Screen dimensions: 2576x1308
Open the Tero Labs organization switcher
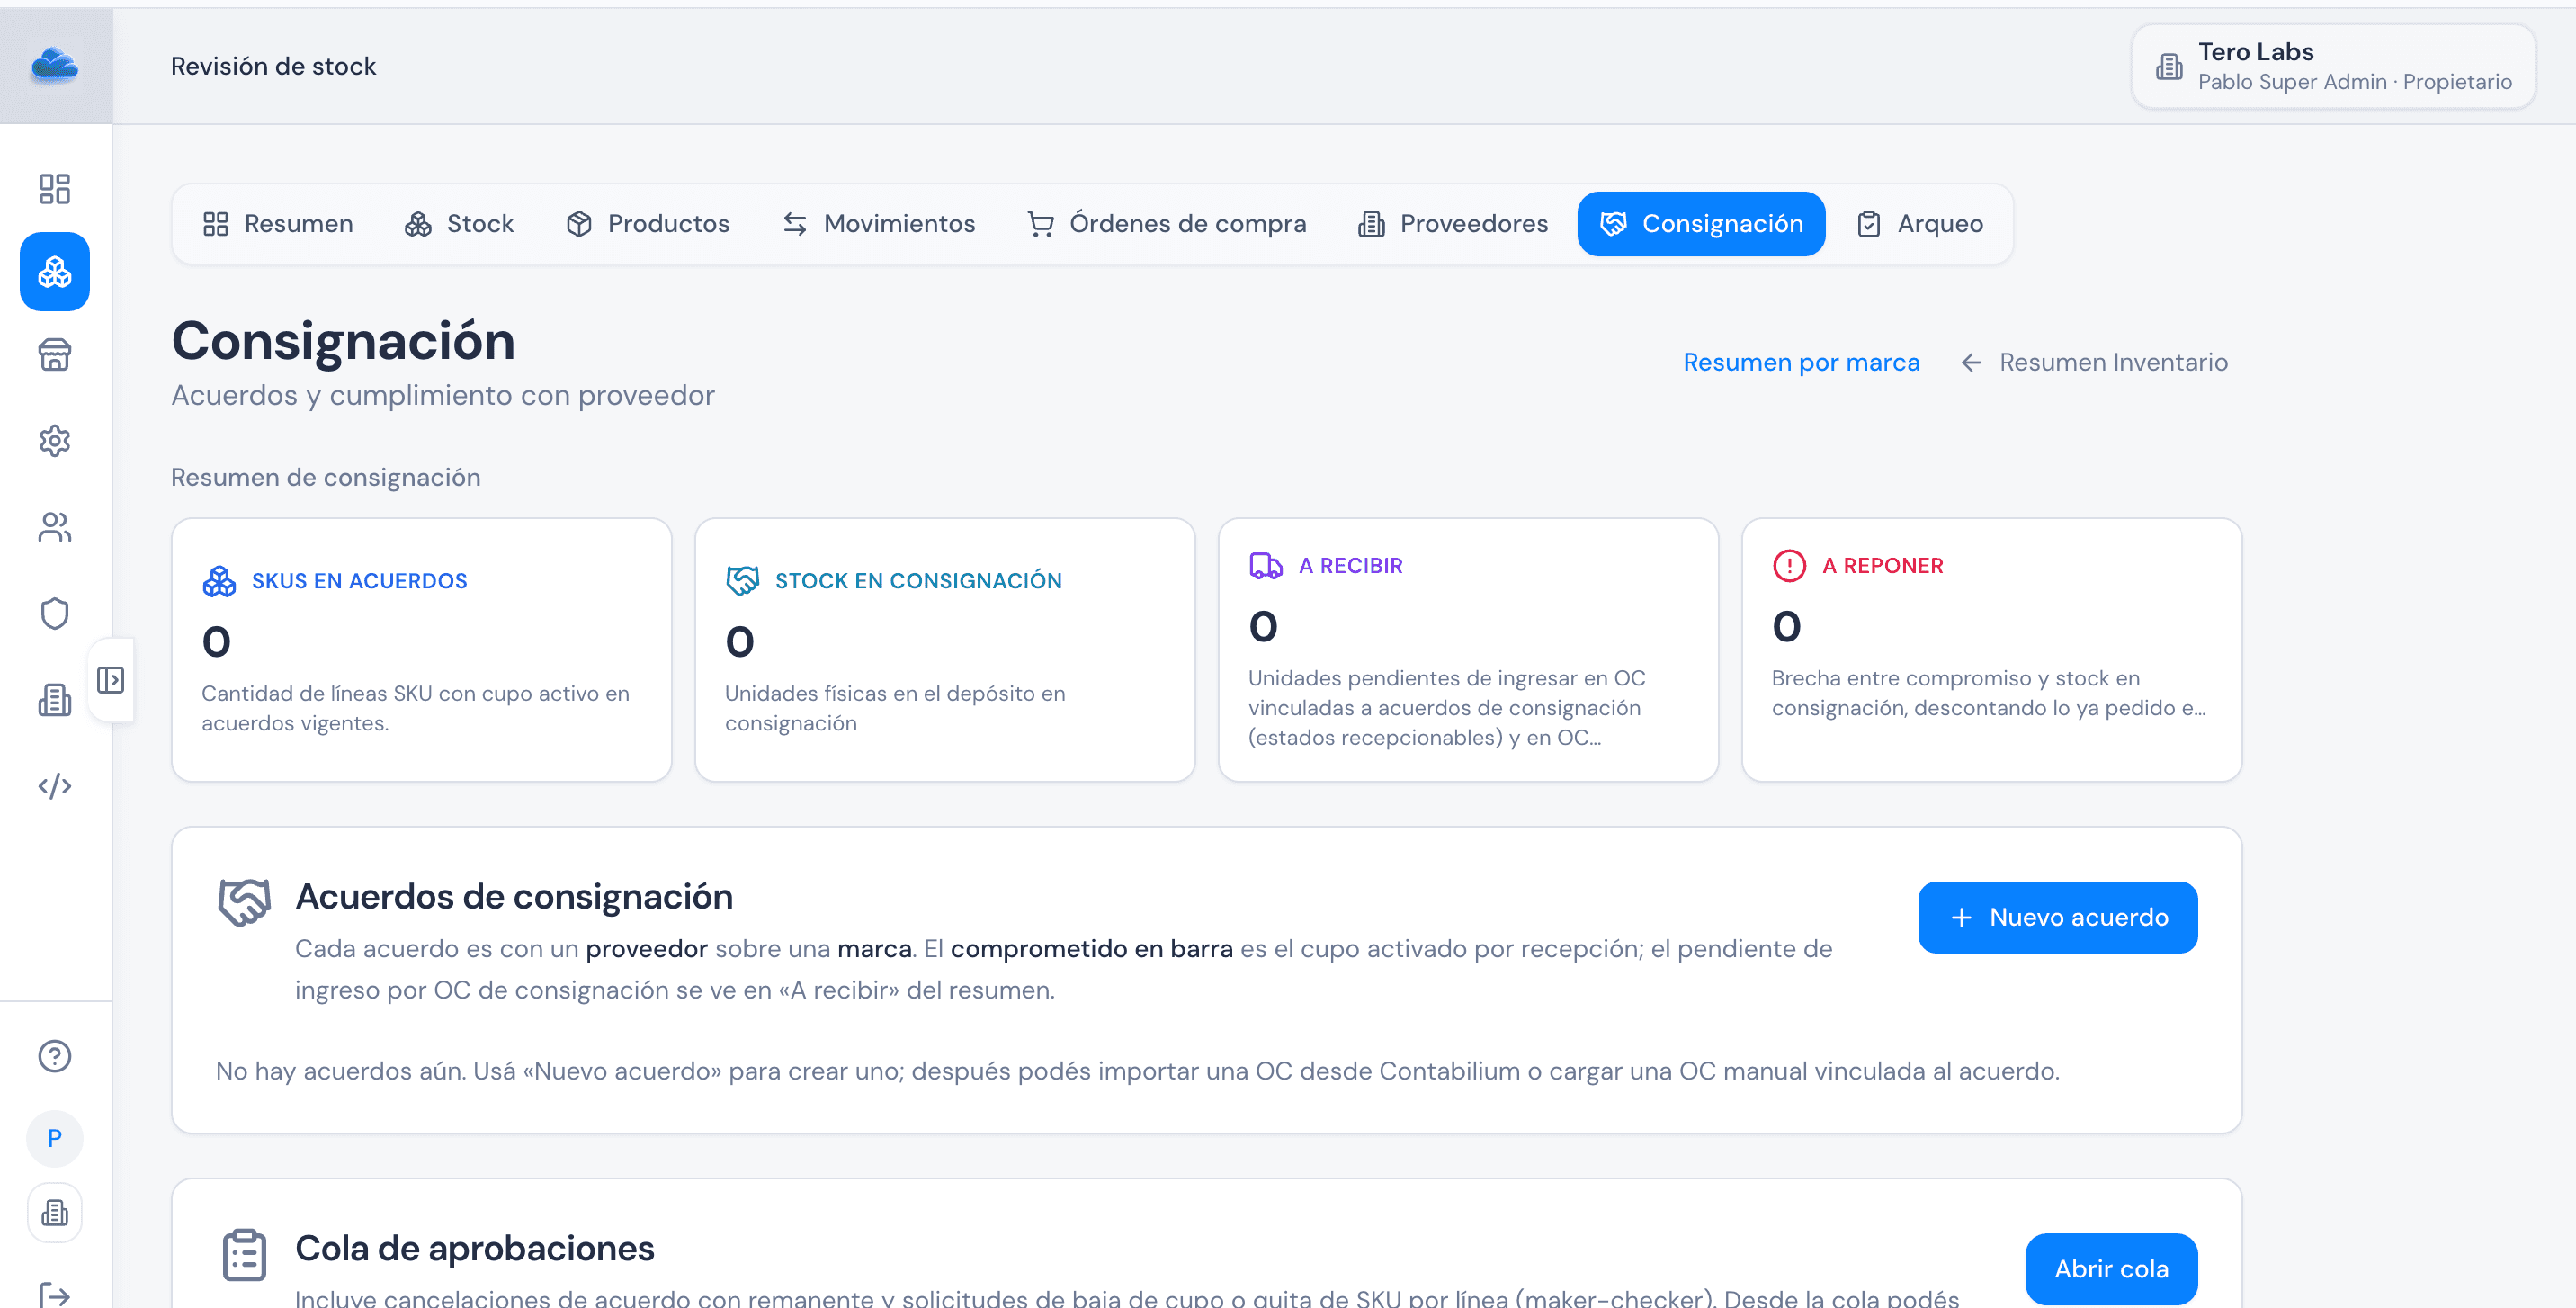pos(2334,66)
